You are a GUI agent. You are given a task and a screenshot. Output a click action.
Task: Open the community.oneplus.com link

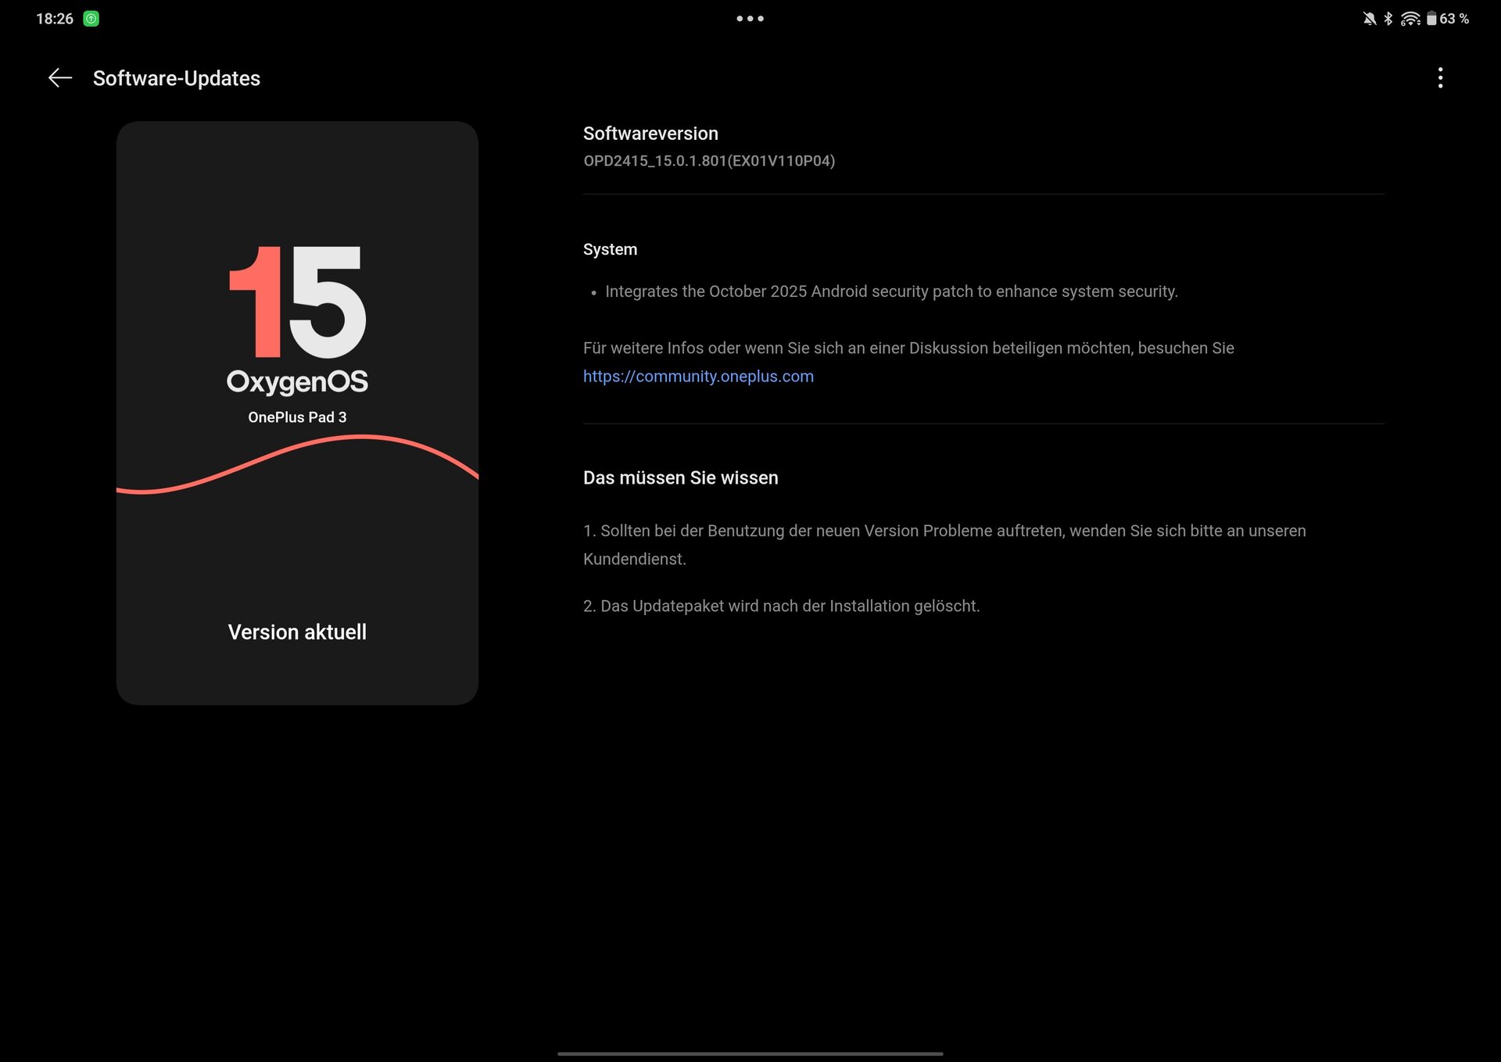[x=698, y=377]
